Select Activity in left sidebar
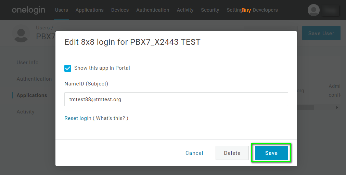The height and width of the screenshot is (175, 346). click(26, 112)
